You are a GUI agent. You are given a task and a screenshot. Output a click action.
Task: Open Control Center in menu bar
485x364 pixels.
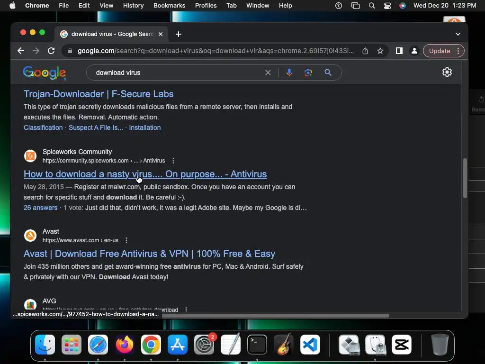(387, 6)
